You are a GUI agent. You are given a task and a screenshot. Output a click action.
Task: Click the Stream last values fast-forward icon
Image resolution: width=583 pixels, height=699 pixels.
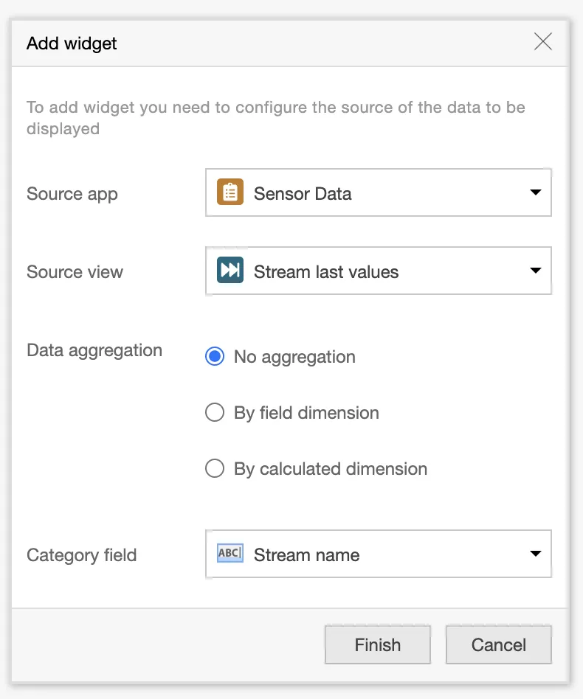click(230, 271)
